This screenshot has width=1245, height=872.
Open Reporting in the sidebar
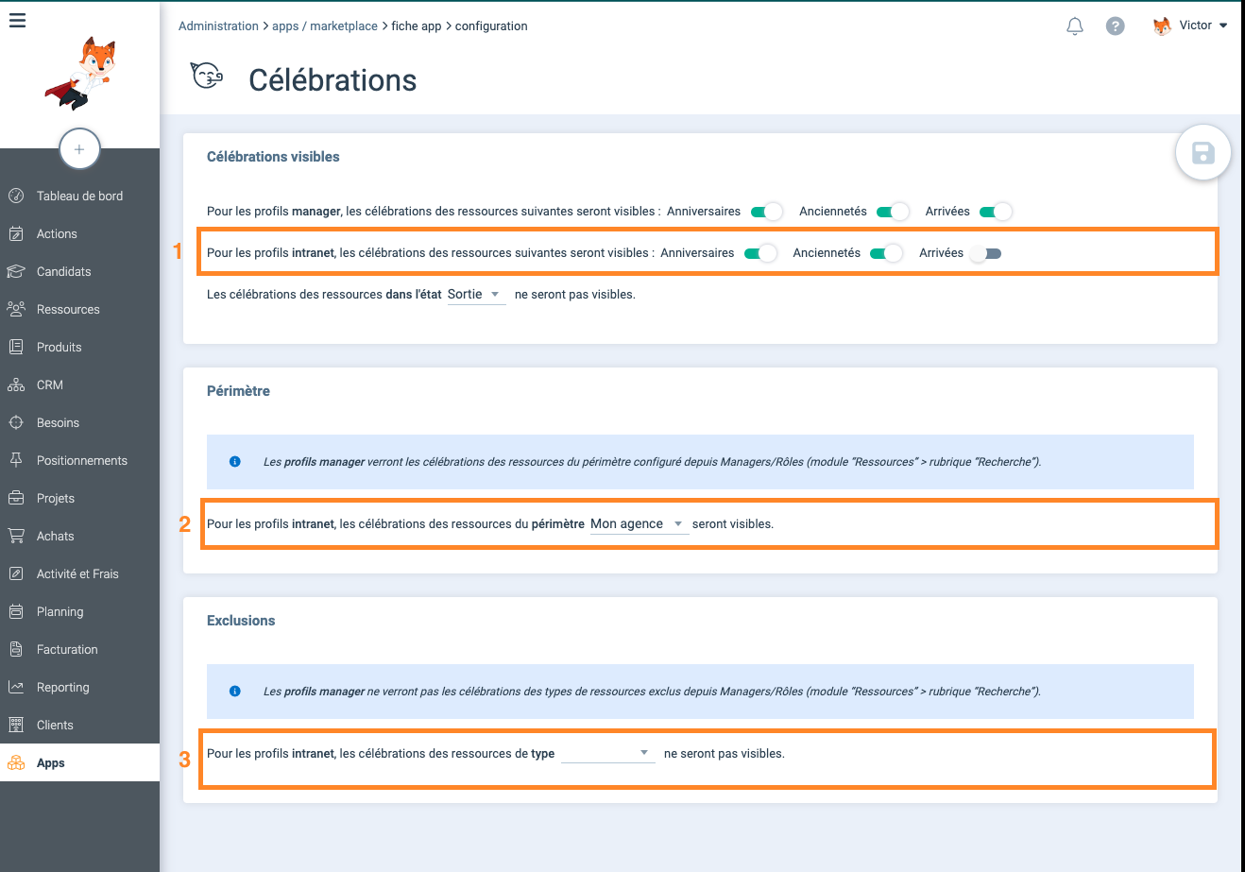79,687
